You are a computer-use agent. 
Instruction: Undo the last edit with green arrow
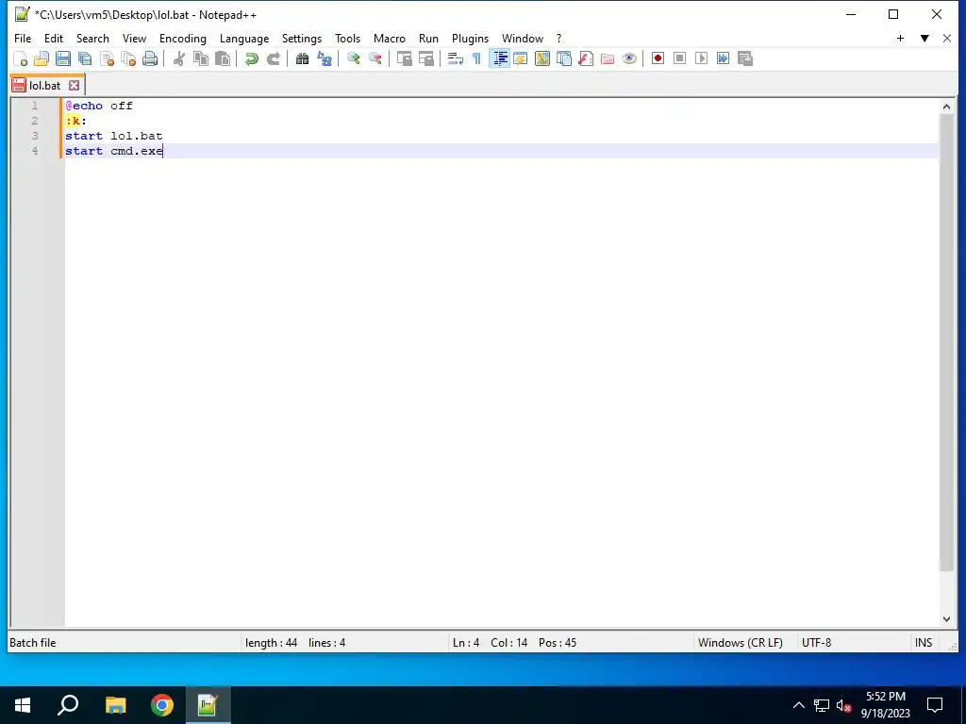[251, 58]
